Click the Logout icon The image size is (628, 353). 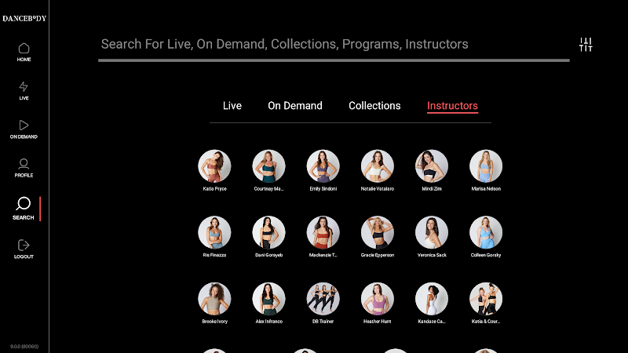point(24,245)
